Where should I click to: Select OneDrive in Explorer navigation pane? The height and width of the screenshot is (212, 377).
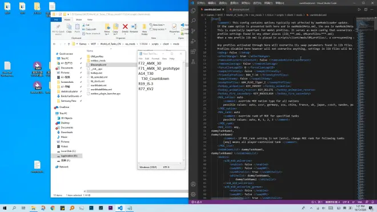tap(64, 107)
